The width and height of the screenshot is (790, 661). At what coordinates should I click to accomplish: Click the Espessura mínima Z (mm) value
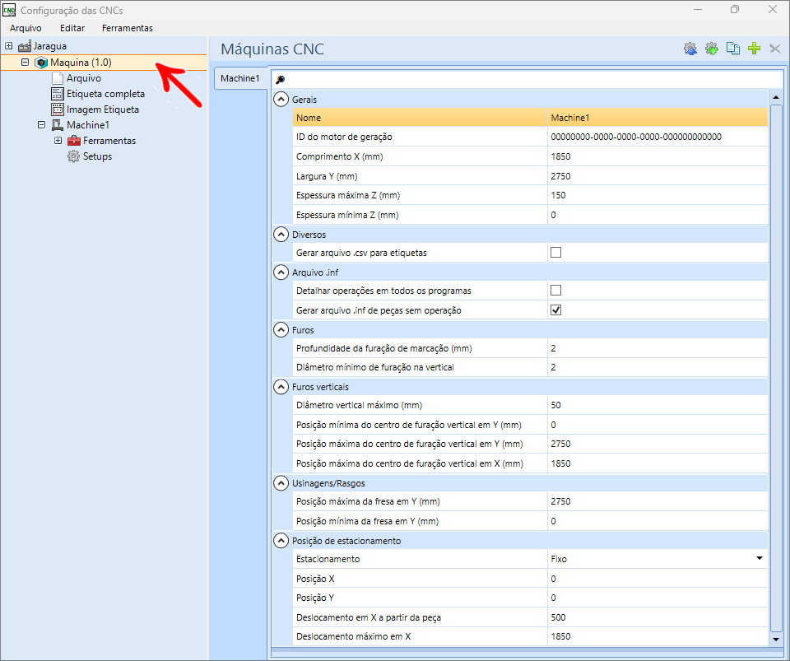click(x=658, y=215)
